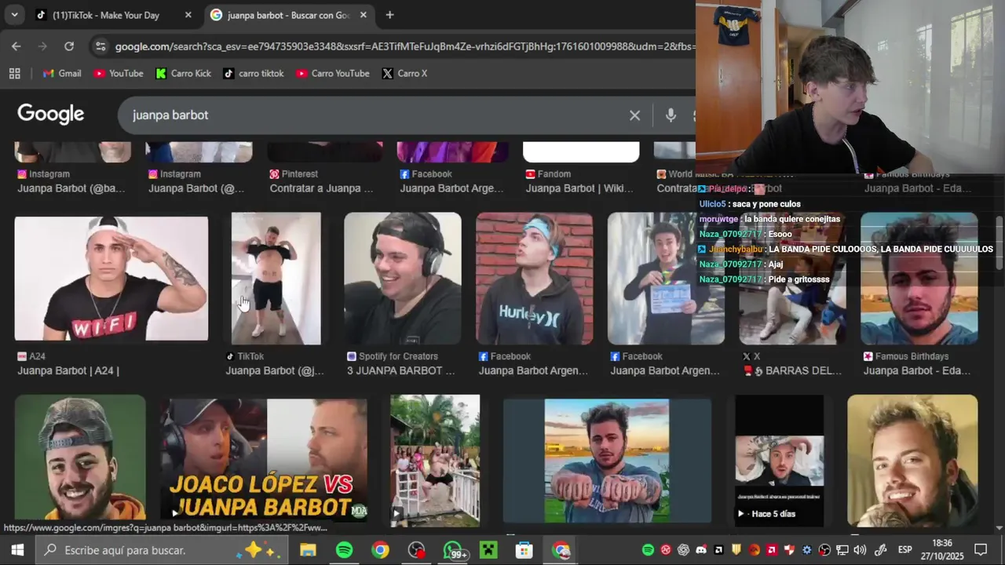
Task: Open Spotify from the taskbar
Action: (344, 550)
